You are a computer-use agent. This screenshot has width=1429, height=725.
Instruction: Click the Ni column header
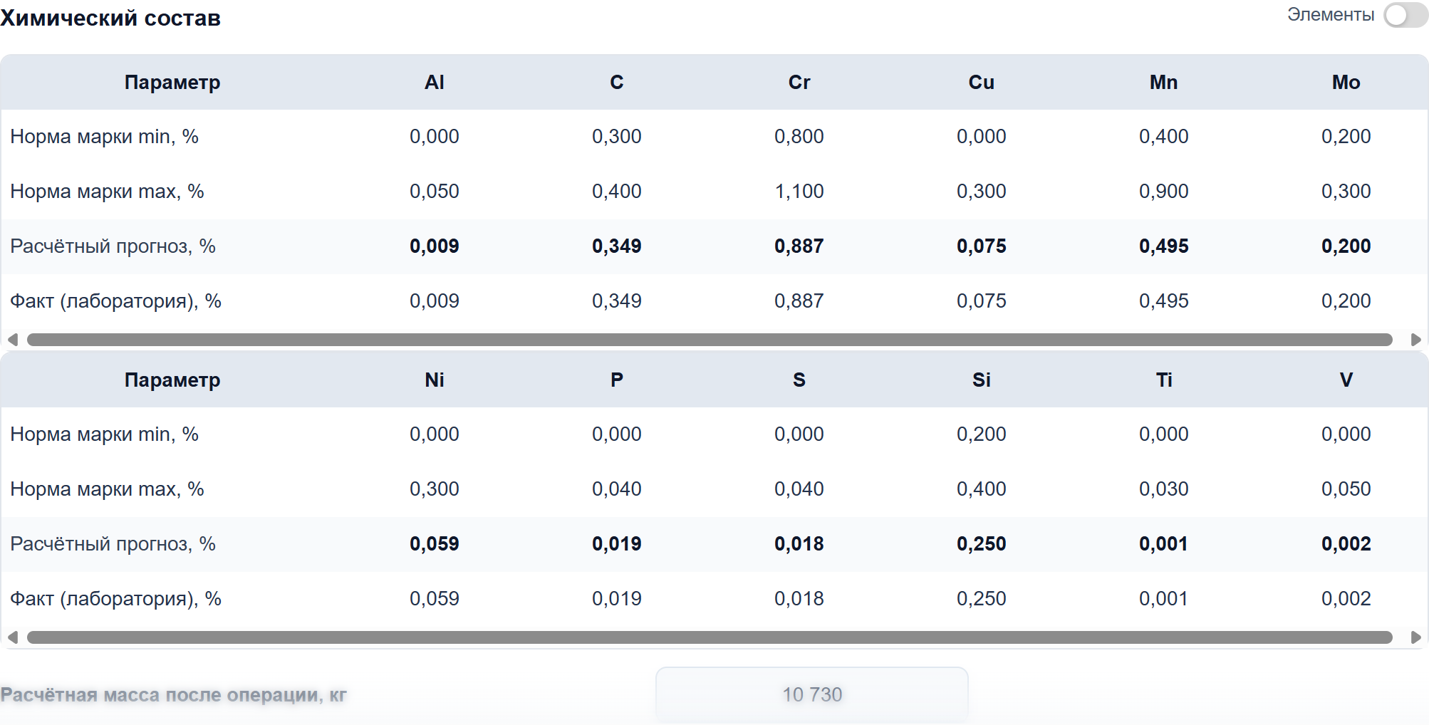[x=435, y=380]
